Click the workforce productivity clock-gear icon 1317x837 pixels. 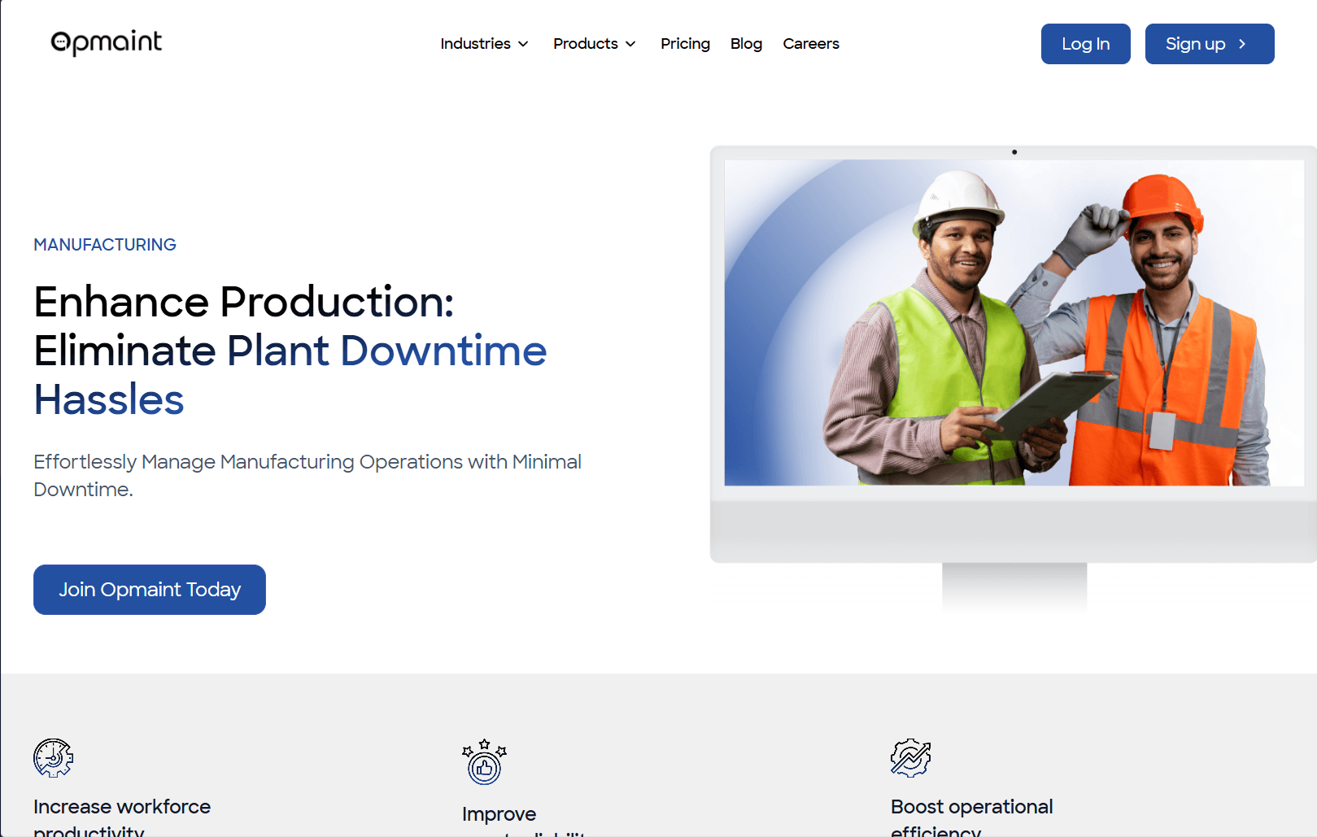[x=54, y=758]
